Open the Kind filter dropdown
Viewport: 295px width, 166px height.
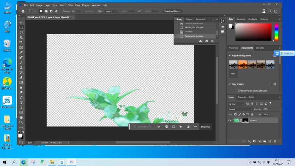(x=236, y=104)
